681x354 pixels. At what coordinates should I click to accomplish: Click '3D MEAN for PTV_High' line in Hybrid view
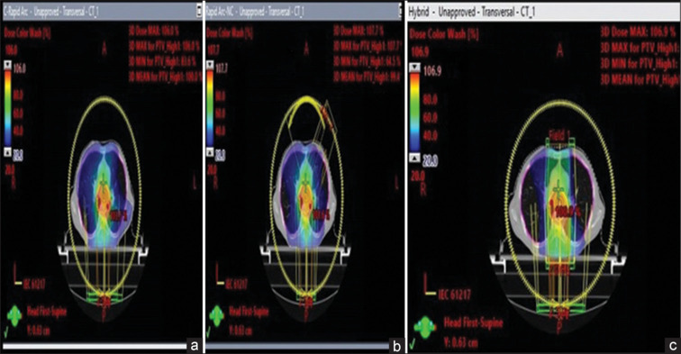tap(640, 78)
